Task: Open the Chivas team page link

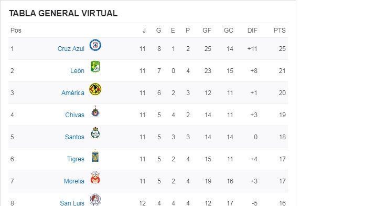Action: point(74,115)
